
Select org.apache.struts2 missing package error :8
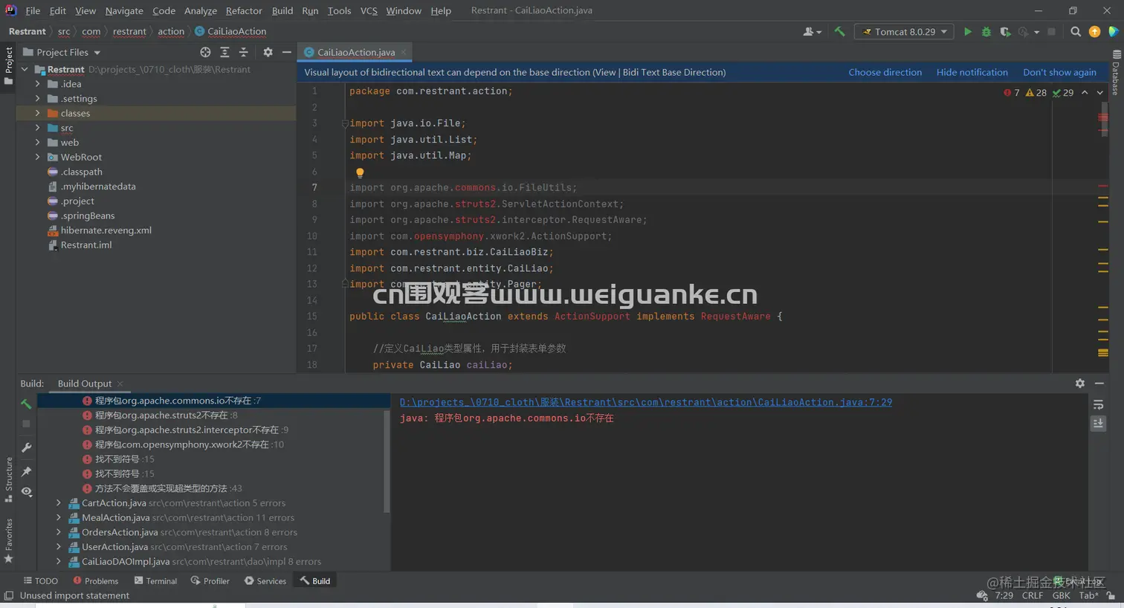160,415
